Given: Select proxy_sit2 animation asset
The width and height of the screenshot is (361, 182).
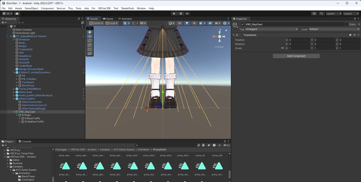Looking at the screenshot, I should point(217,156).
